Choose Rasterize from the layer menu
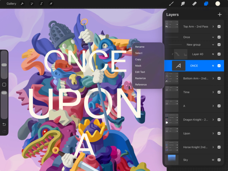Image resolution: width=228 pixels, height=171 pixels. 140,78
